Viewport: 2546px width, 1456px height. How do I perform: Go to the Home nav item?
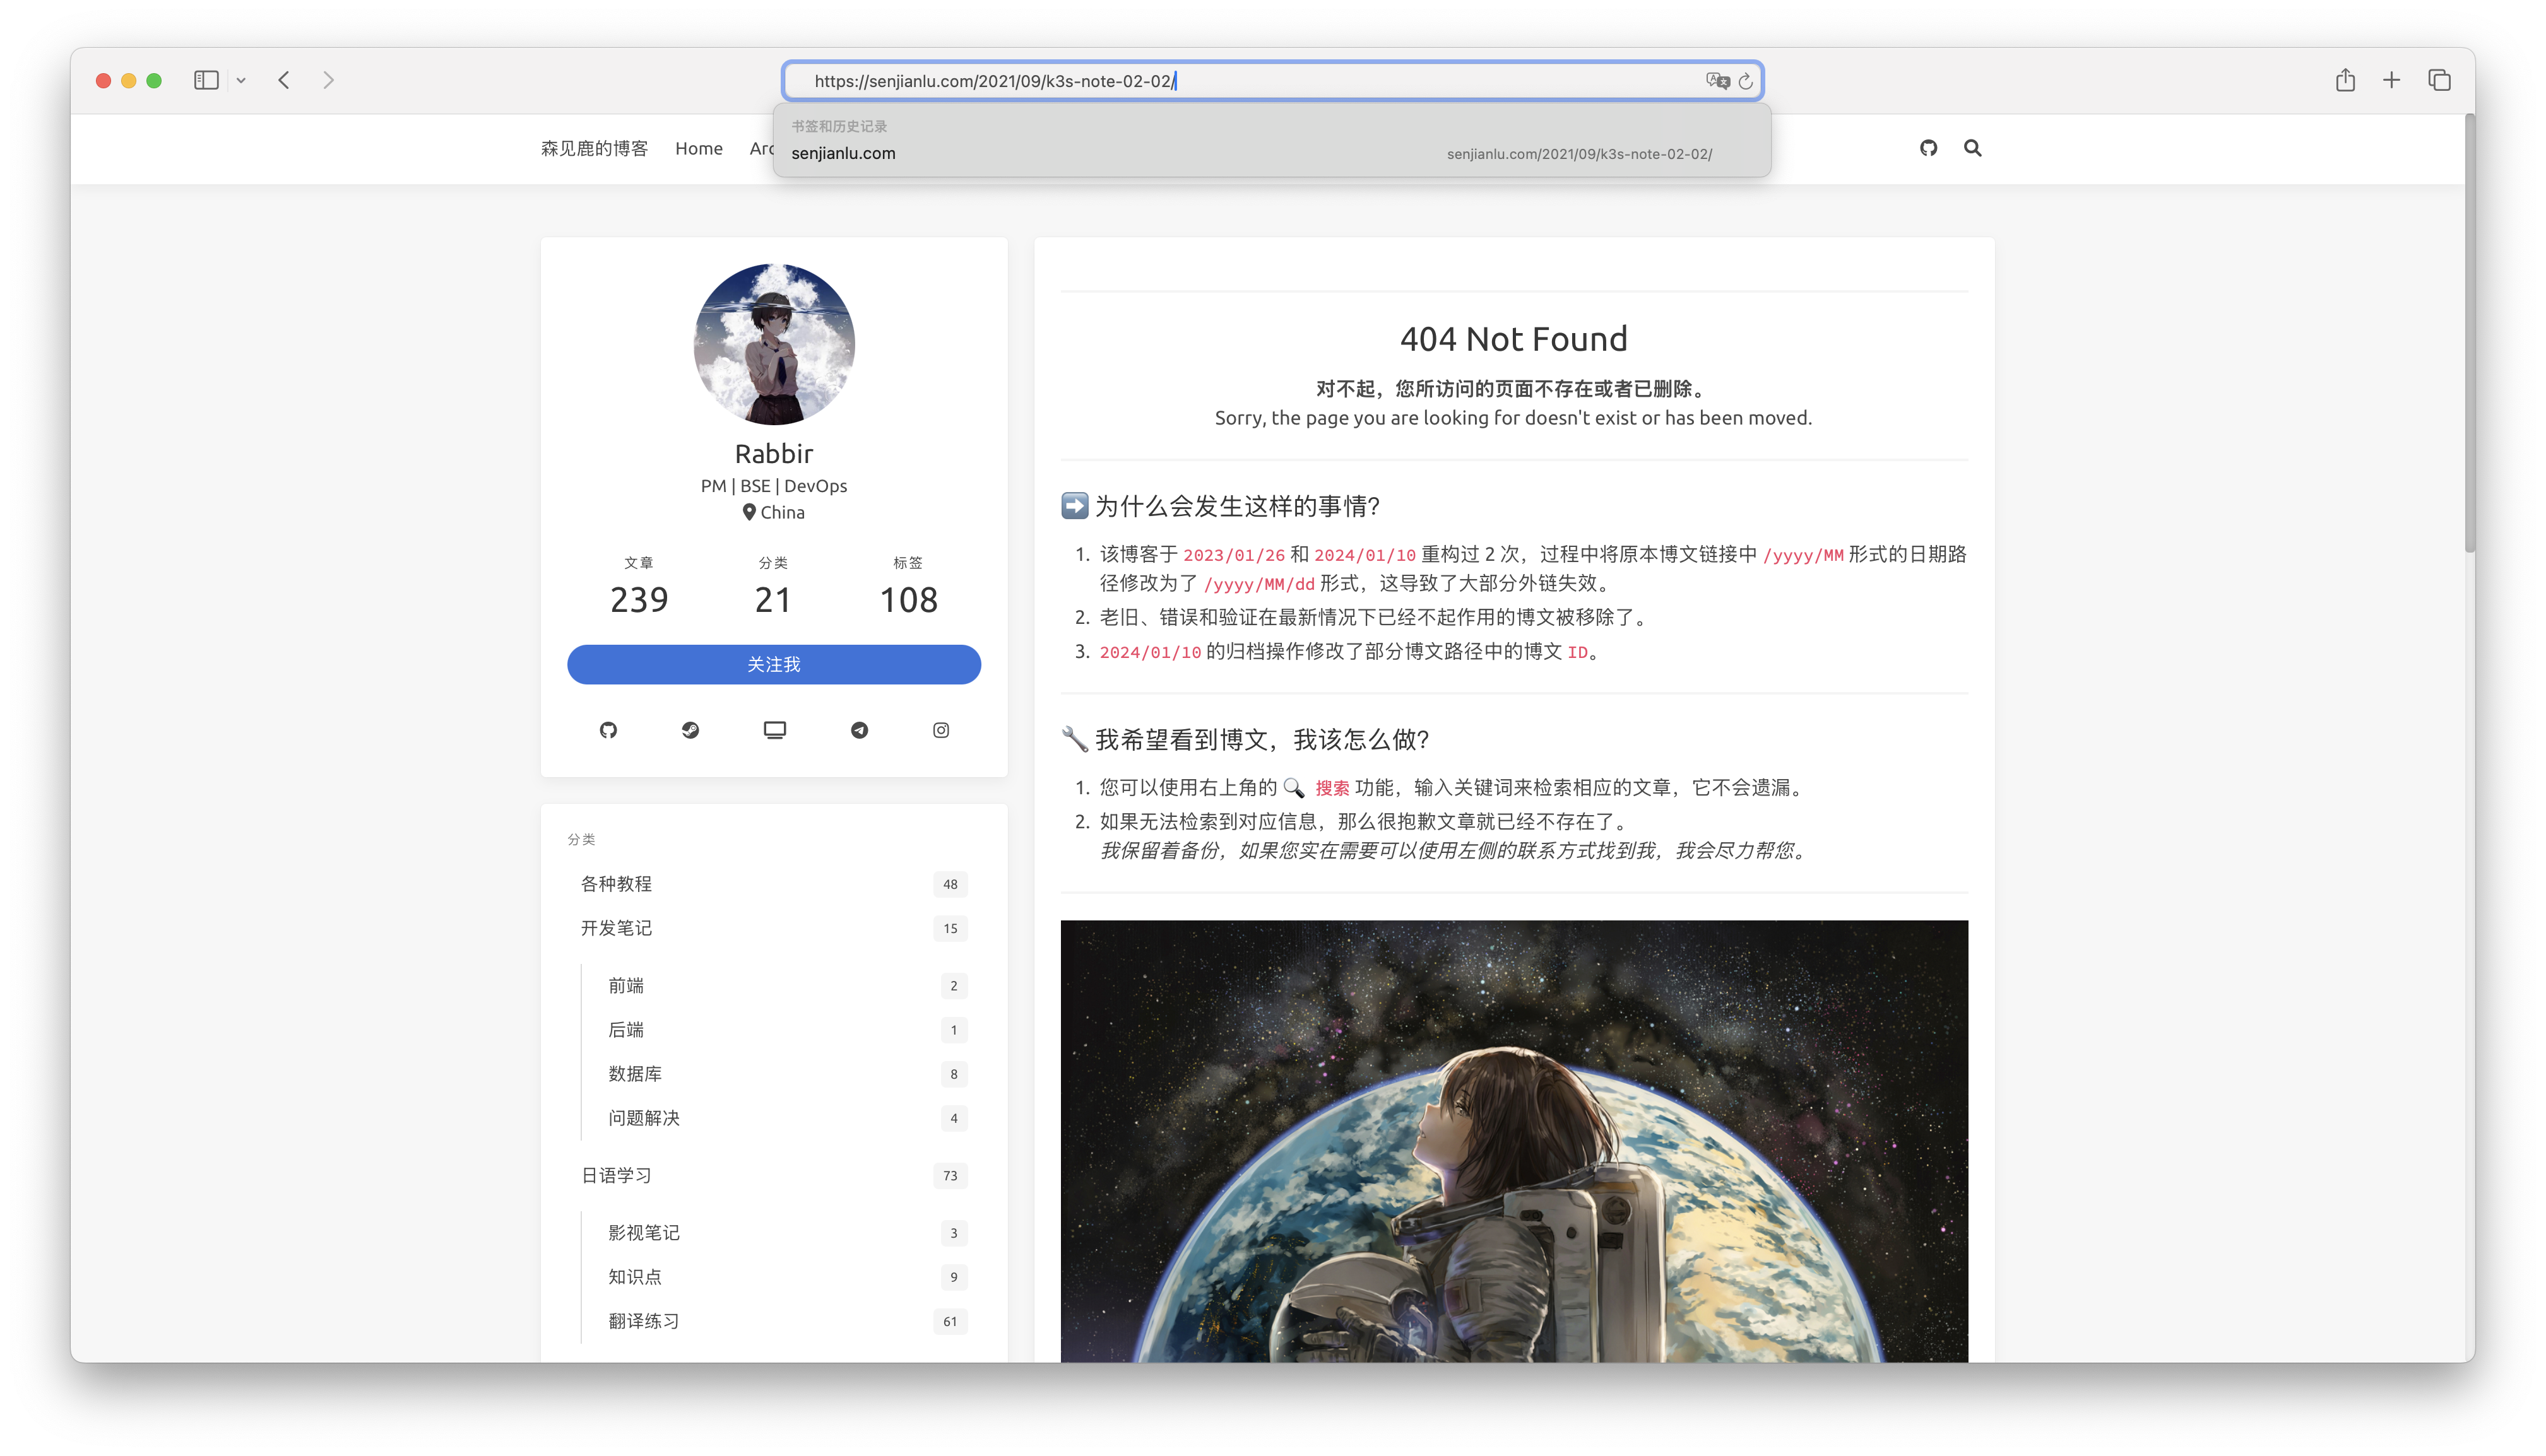[x=698, y=148]
